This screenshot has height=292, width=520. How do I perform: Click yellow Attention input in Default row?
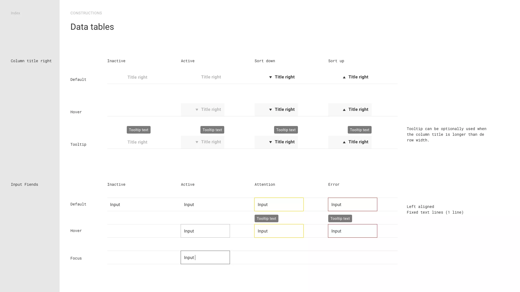pos(279,204)
